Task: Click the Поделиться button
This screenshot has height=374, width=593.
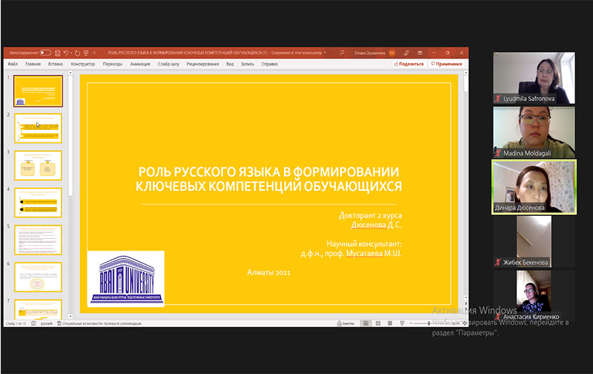Action: point(409,64)
